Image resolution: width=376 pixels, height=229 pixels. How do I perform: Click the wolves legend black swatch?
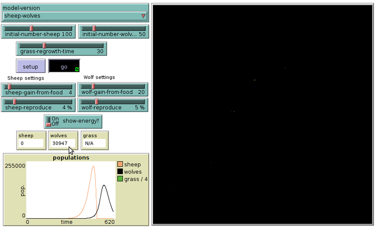tap(120, 172)
